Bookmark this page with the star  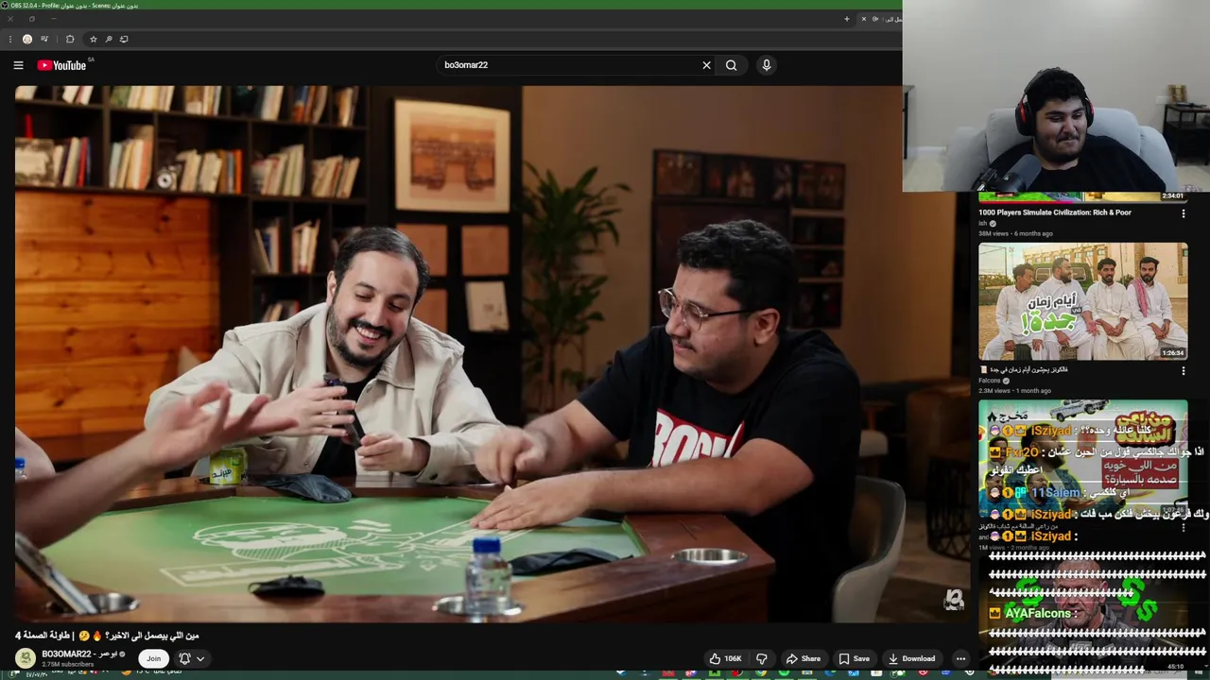click(x=93, y=39)
